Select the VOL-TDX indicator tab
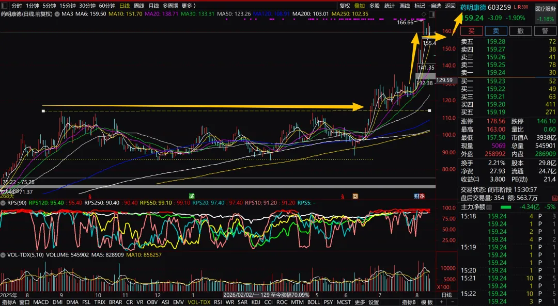558x306 pixels. [x=199, y=302]
